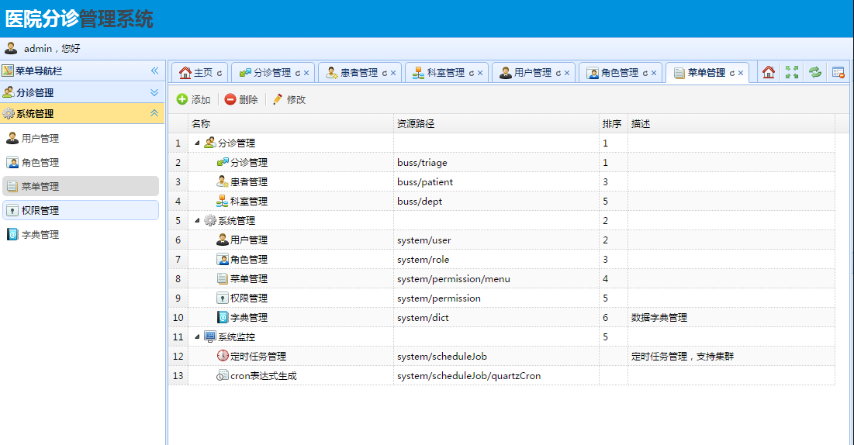Screen dimensions: 854x445
Task: Open 权限管理 in the sidebar menu
Action: 40,210
